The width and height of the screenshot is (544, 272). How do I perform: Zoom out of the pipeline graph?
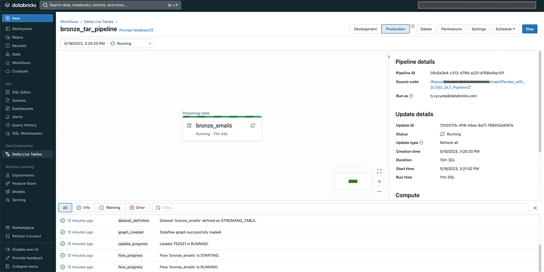click(379, 191)
